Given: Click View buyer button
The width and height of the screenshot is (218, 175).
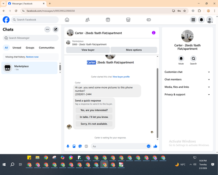Looking at the screenshot, I should (88, 50).
